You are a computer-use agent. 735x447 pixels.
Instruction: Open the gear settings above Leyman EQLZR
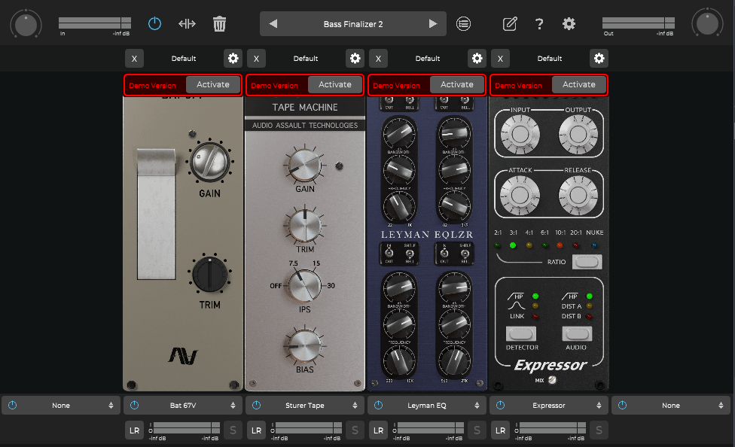[x=477, y=59]
